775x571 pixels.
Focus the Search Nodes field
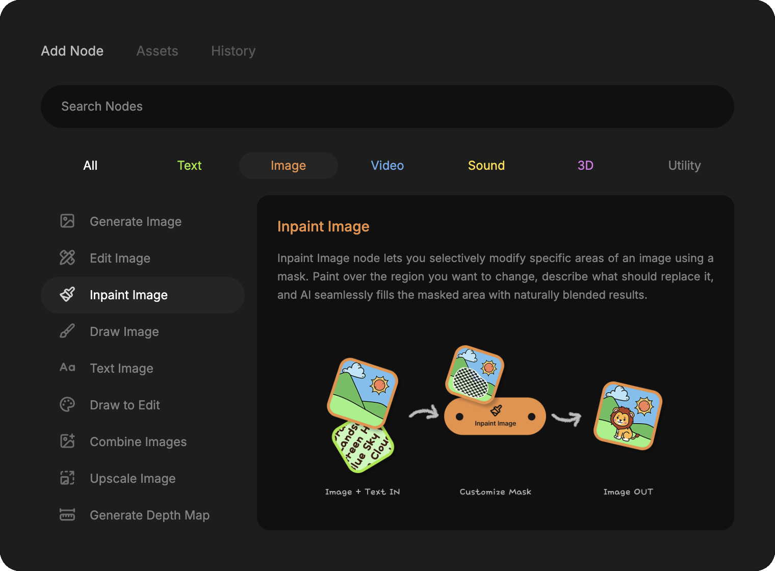pos(387,107)
